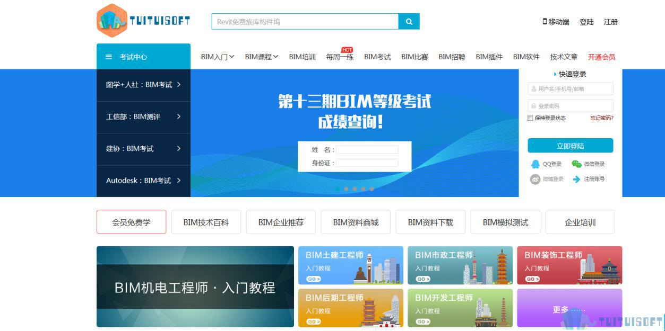Viewport: 665px width, 331px height.
Task: Open the BIM机电工程师·入门教程 banner
Action: tap(195, 287)
